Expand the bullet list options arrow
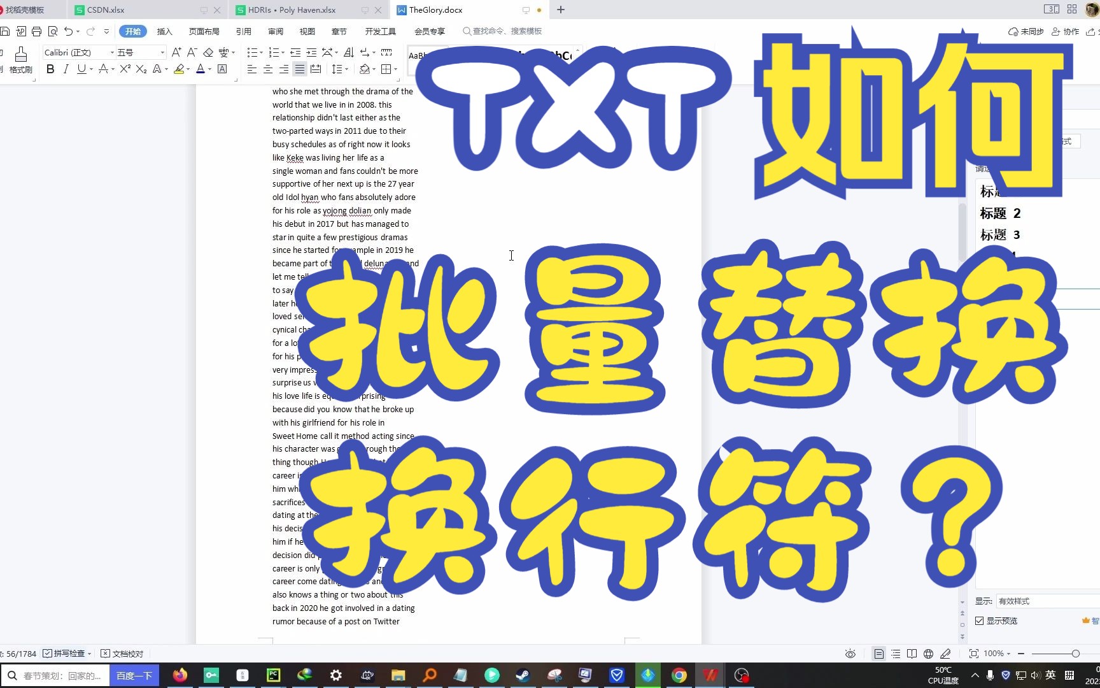The height and width of the screenshot is (688, 1100). point(260,53)
